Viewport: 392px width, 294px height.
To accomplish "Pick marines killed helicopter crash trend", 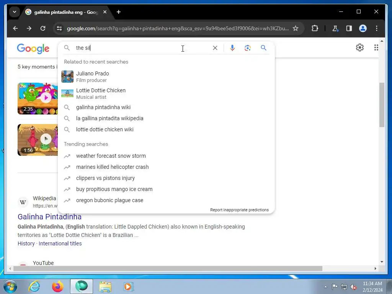I will pyautogui.click(x=166, y=167).
